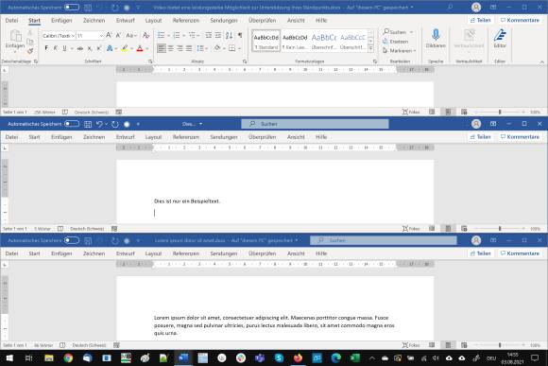
Task: Decrease paragraph indent in the ribbon
Action: point(209,35)
